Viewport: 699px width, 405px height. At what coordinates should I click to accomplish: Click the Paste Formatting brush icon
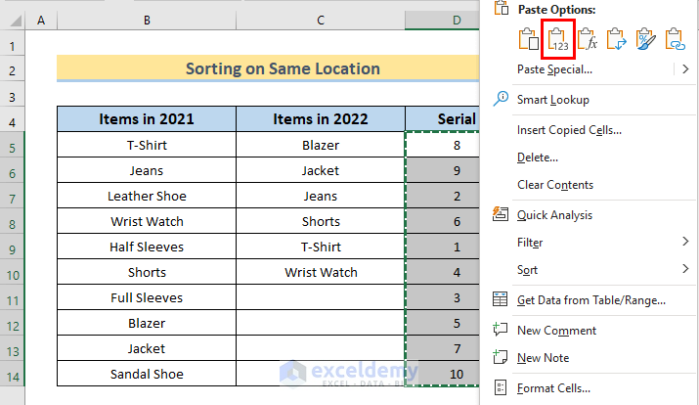(645, 39)
